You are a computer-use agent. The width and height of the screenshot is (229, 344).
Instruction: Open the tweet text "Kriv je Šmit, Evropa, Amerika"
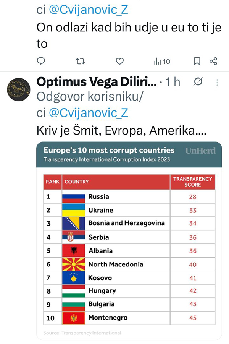click(121, 131)
